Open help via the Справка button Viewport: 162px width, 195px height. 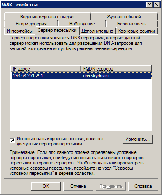(x=143, y=186)
